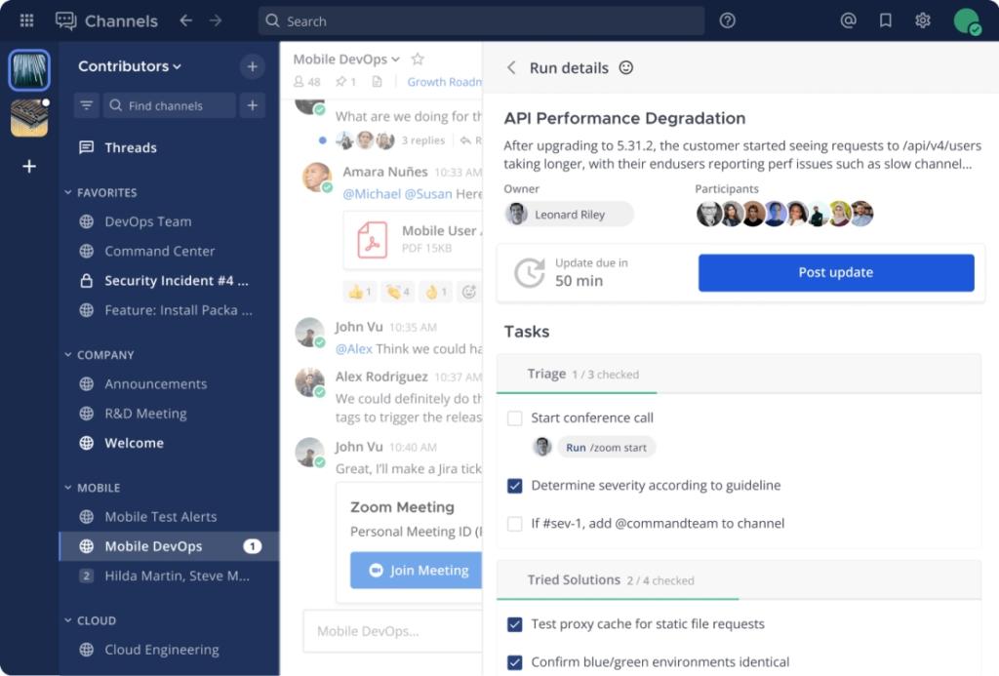The image size is (999, 676).
Task: Check the 'Start conference call' task
Action: pyautogui.click(x=514, y=418)
